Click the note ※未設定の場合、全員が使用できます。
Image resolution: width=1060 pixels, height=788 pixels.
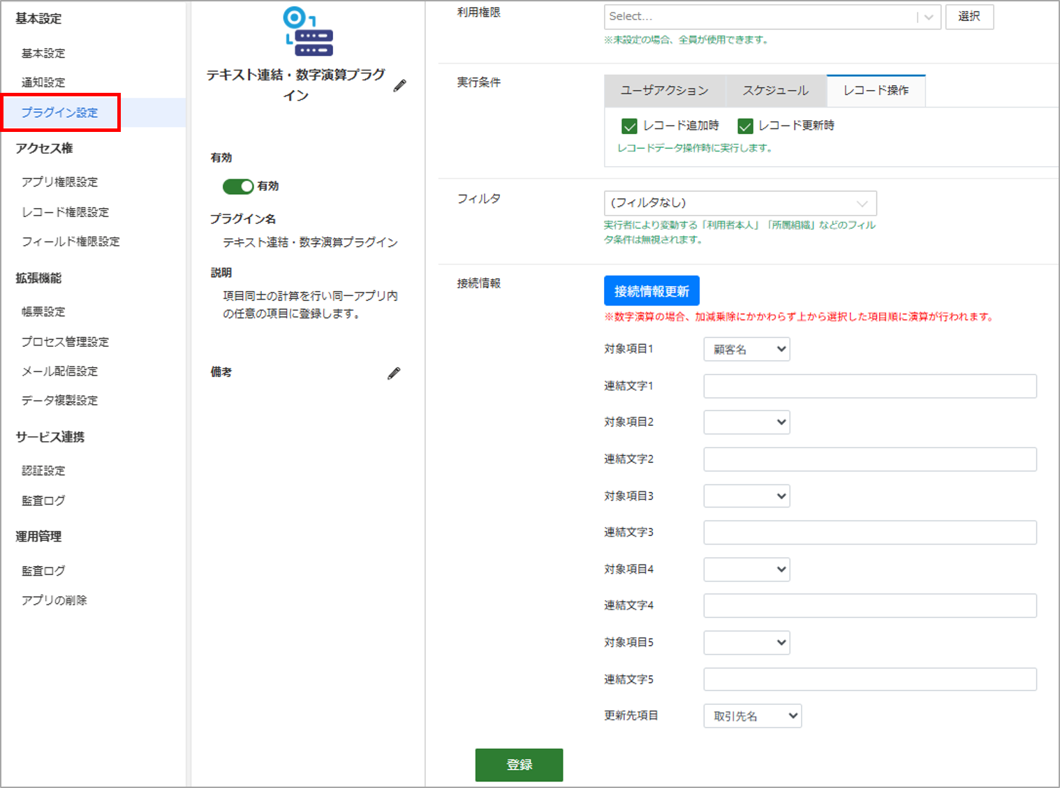pos(687,40)
